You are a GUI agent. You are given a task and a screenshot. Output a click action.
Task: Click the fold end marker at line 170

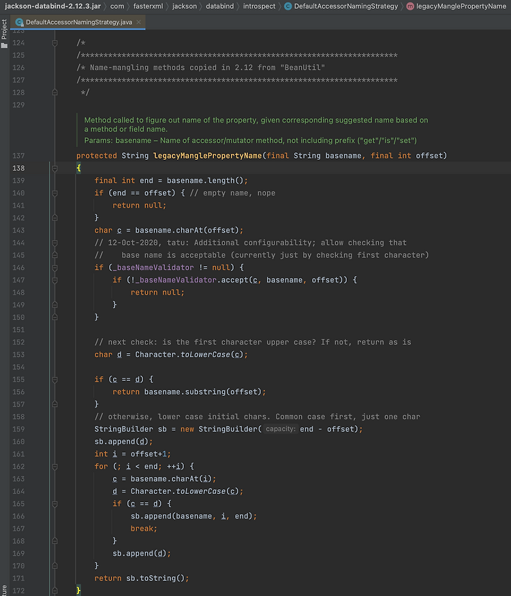[55, 566]
